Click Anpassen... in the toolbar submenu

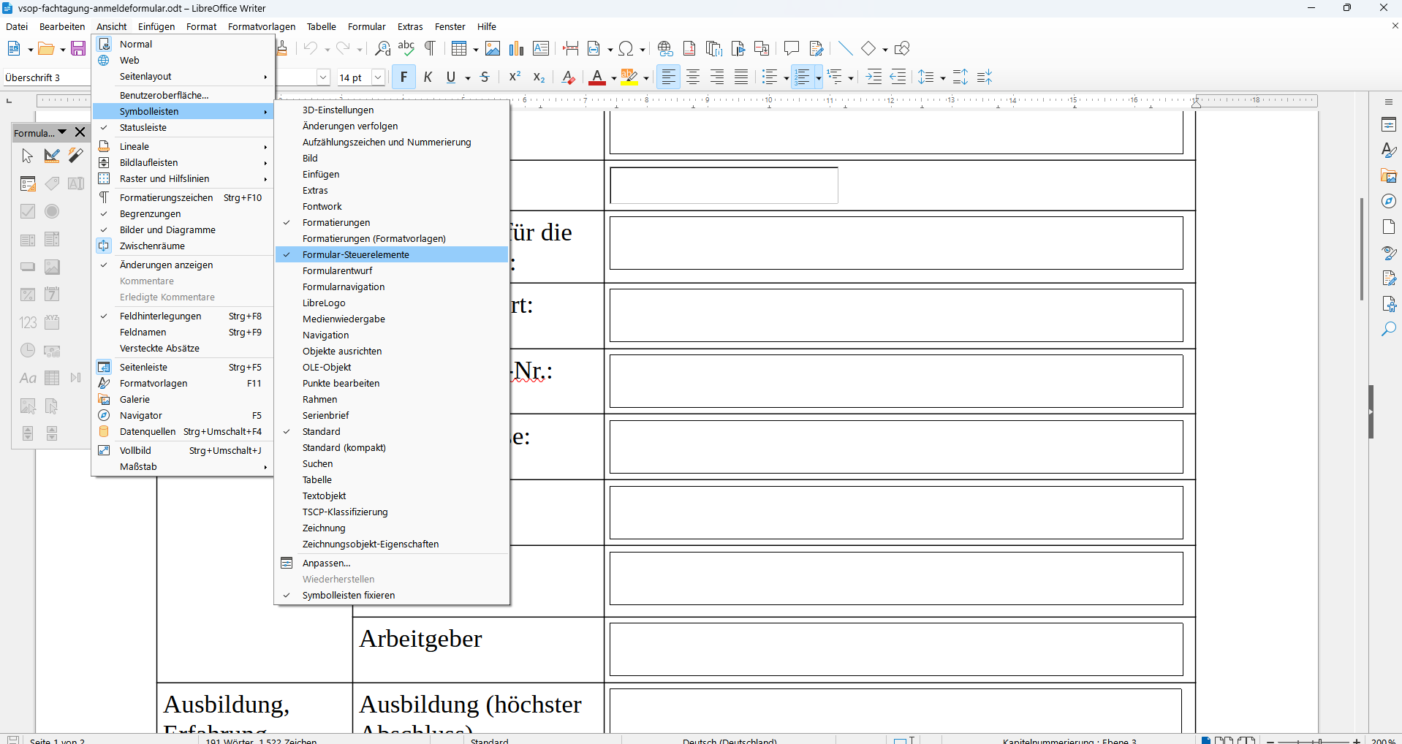(326, 563)
